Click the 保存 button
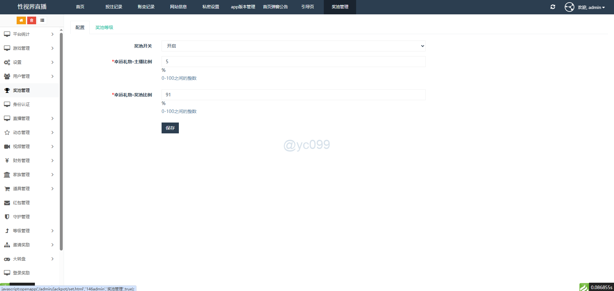The width and height of the screenshot is (614, 291). [170, 128]
